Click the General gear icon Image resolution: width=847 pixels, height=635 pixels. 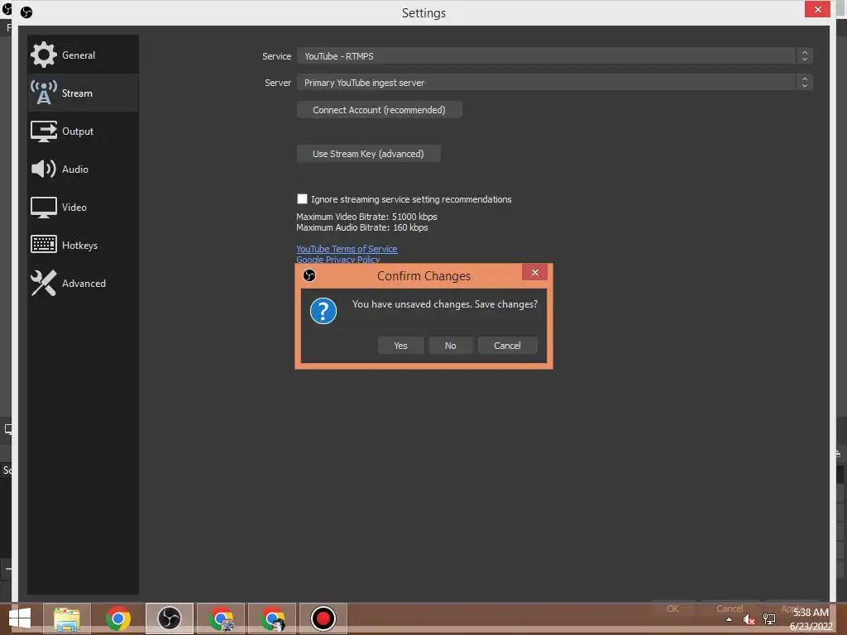(x=43, y=55)
